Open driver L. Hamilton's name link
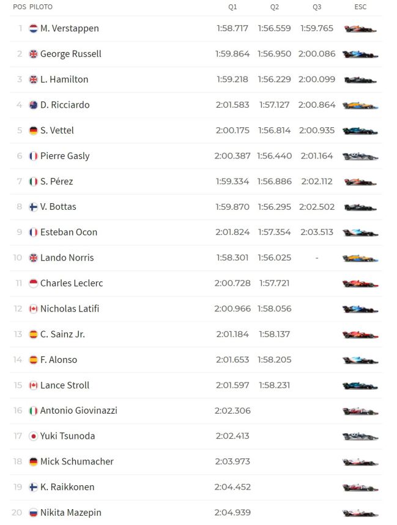Image resolution: width=397 pixels, height=525 pixels. click(64, 80)
